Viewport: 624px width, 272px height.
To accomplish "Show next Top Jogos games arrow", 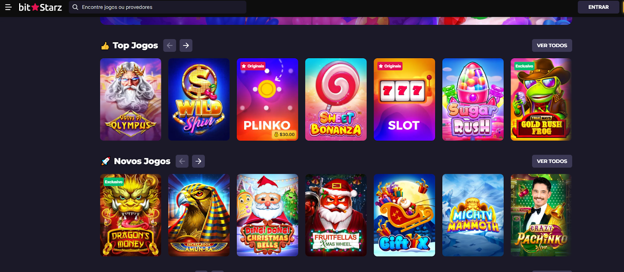I will click(x=186, y=46).
